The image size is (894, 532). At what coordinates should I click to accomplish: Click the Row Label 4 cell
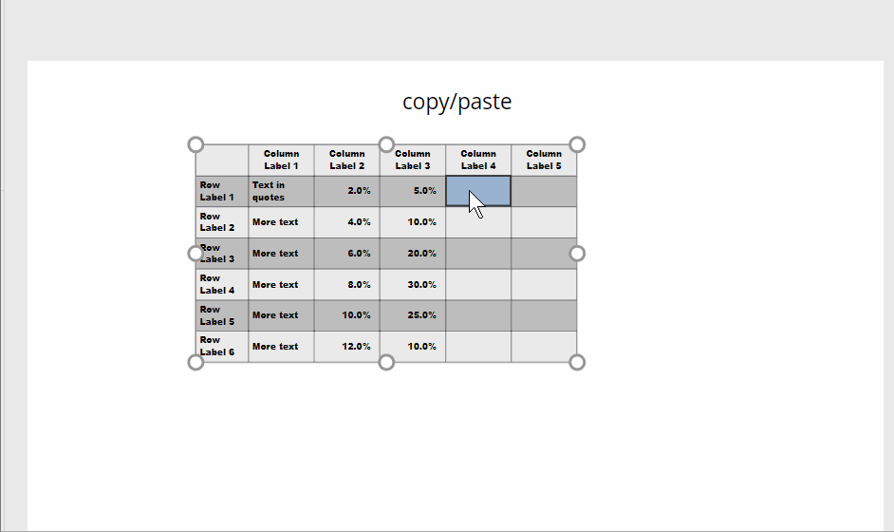pyautogui.click(x=222, y=284)
